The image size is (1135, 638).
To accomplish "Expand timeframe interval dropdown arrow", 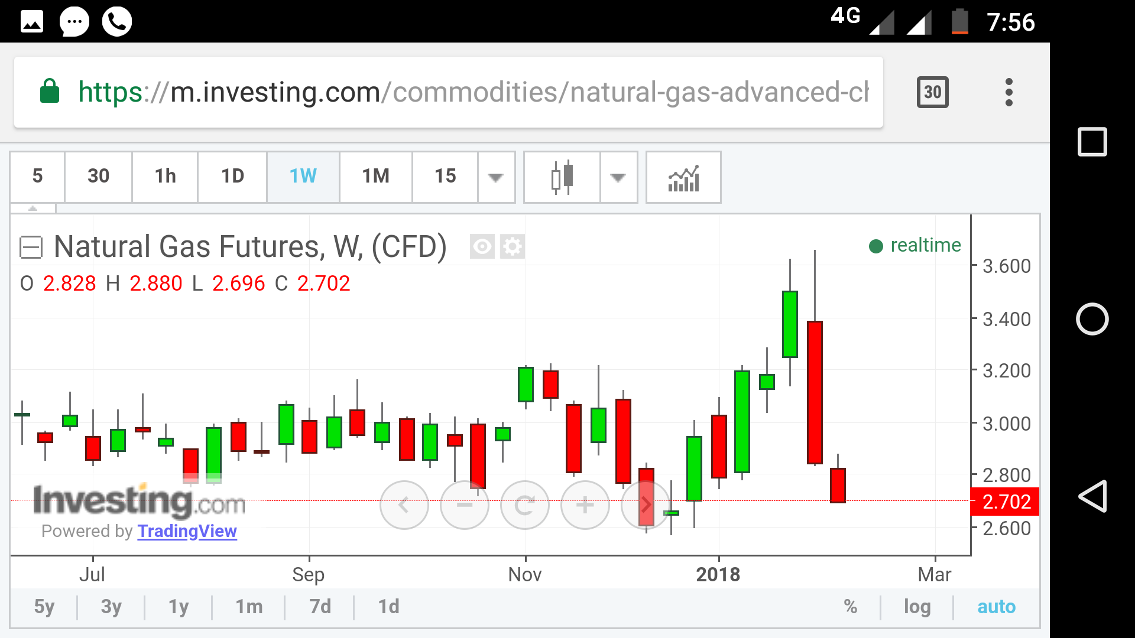I will [x=496, y=177].
